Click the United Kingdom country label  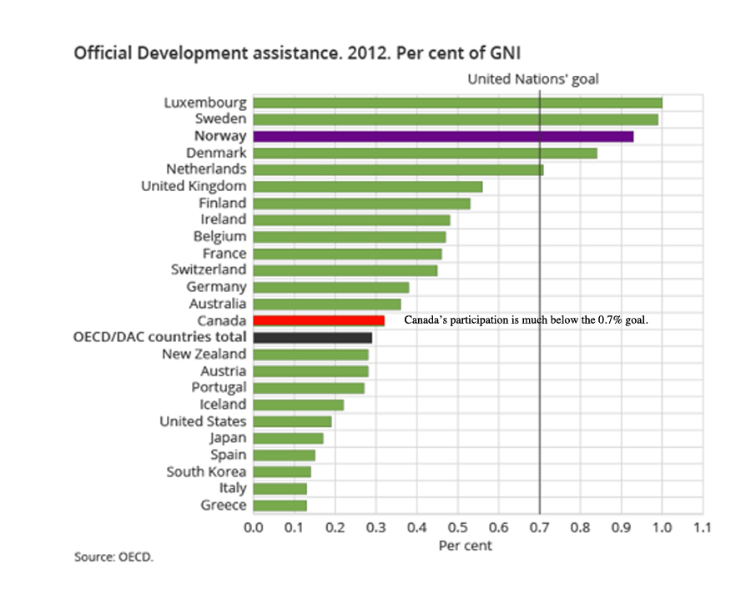point(194,186)
